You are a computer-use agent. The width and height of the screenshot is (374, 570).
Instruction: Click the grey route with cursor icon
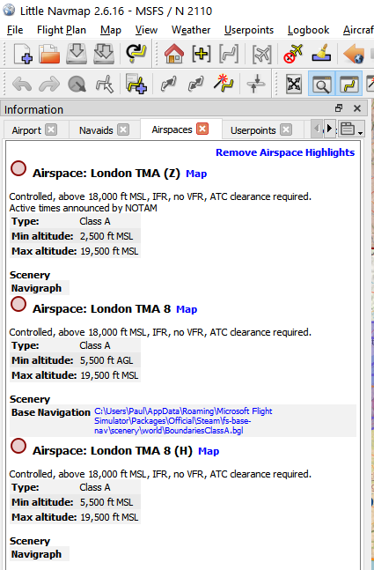pyautogui.click(x=105, y=85)
